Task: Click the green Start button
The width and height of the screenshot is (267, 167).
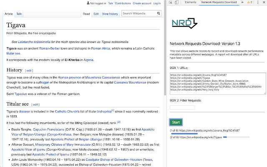Action: [x=176, y=122]
